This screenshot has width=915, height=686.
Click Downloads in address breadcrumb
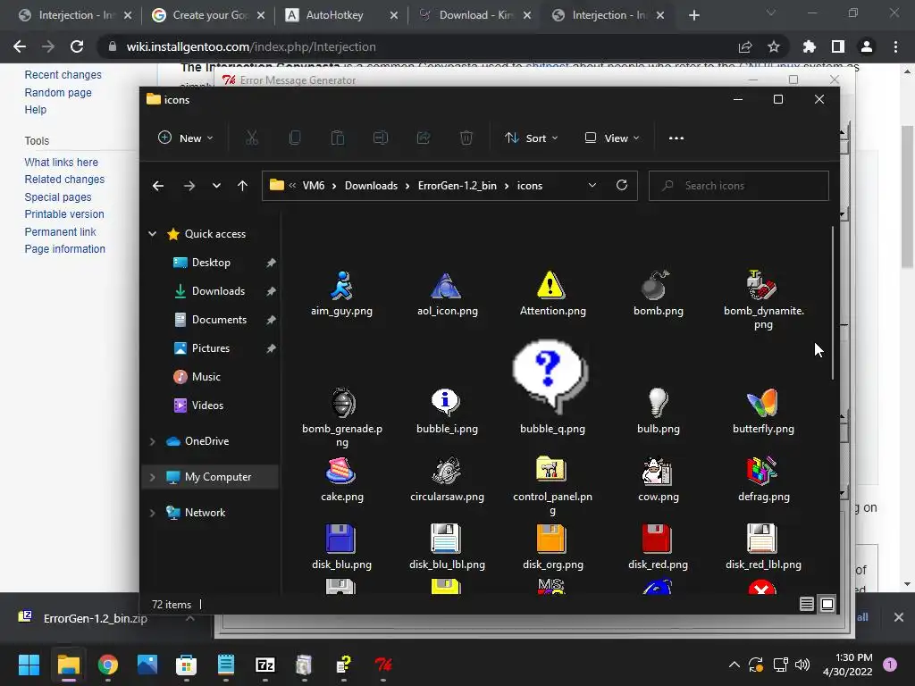point(371,186)
